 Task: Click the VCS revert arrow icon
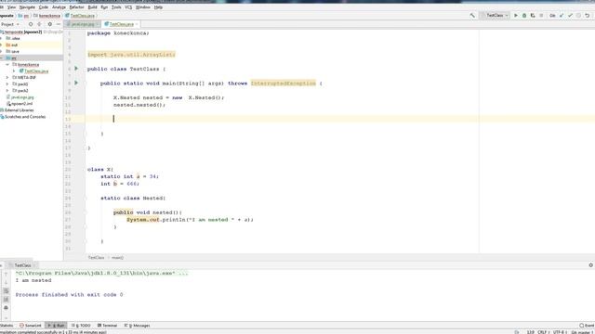coord(587,16)
